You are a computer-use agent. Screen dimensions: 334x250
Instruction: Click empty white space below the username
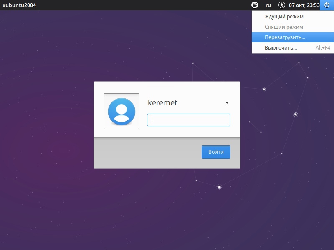[x=188, y=131]
